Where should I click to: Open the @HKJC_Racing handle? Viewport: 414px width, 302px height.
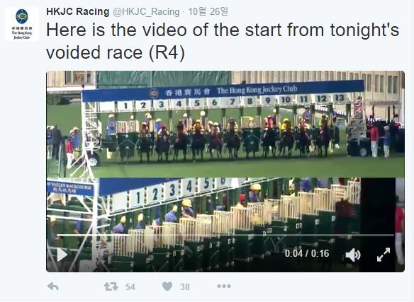tap(146, 12)
